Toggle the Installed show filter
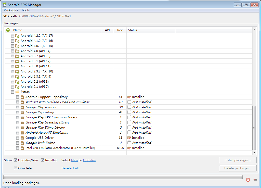 (43, 160)
